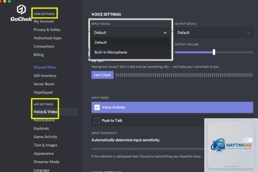Go to Server Boost

[44, 84]
